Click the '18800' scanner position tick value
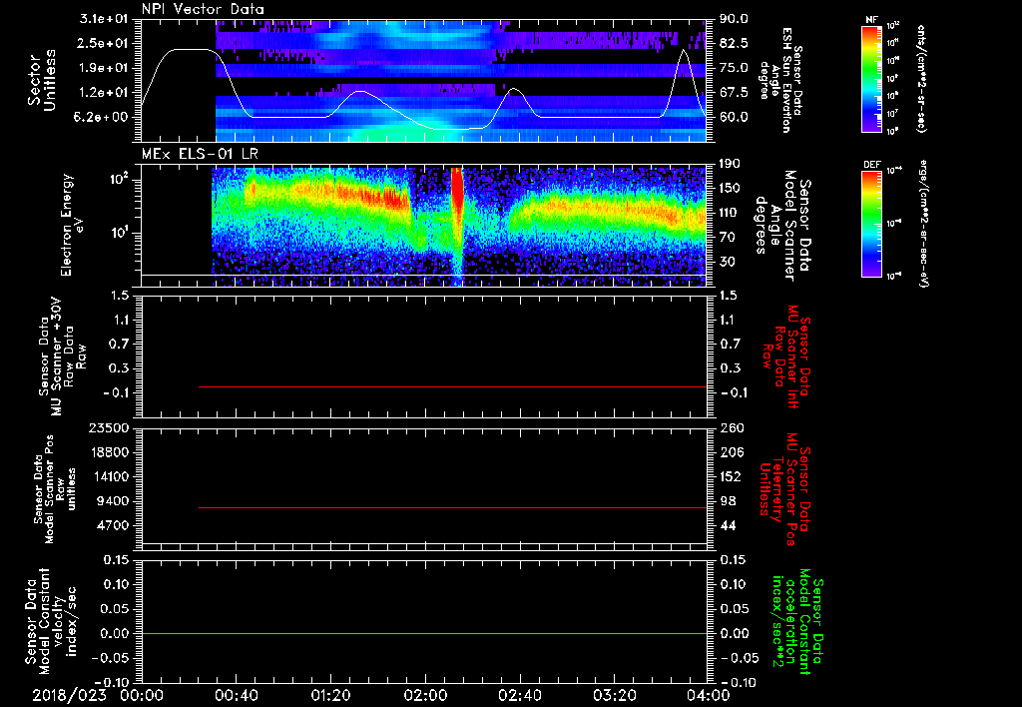Viewport: 1022px width, 707px height. 110,452
